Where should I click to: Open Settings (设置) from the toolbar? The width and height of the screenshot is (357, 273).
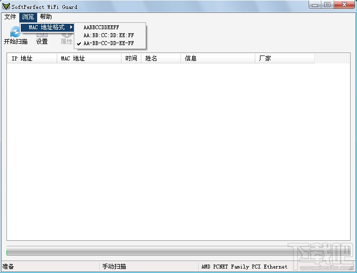[x=42, y=38]
